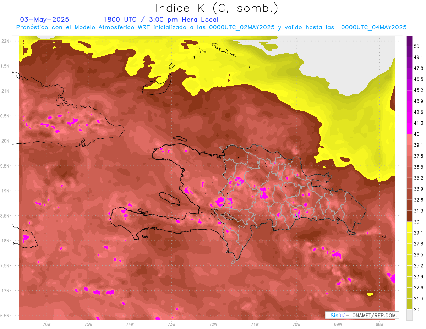Click the initialization time "0000UTC_02MAY2025"
Viewport: 426px width, 329px height.
242,27
